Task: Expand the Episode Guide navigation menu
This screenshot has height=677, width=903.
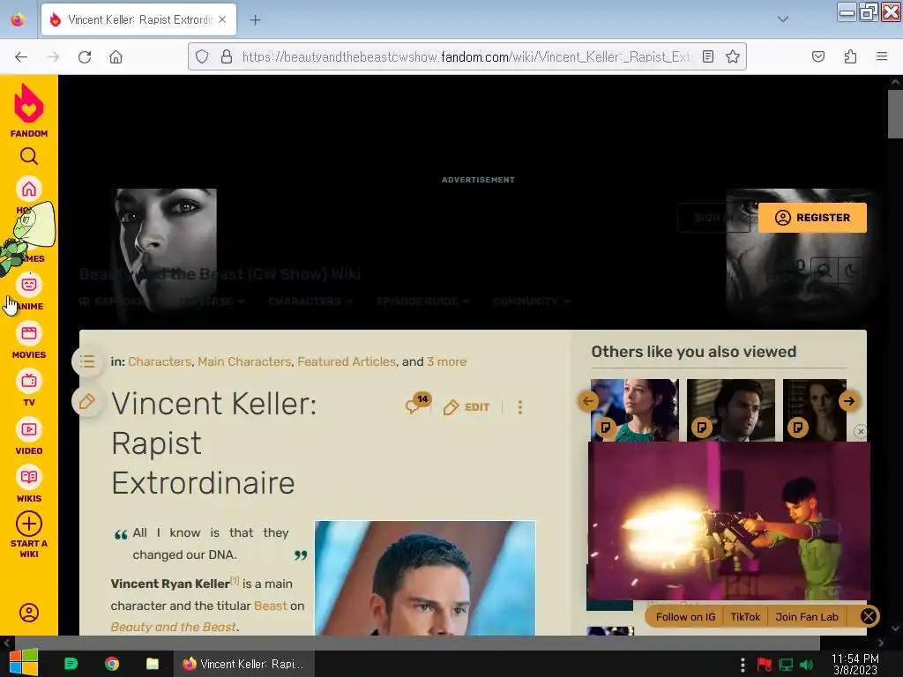Action: (x=422, y=301)
